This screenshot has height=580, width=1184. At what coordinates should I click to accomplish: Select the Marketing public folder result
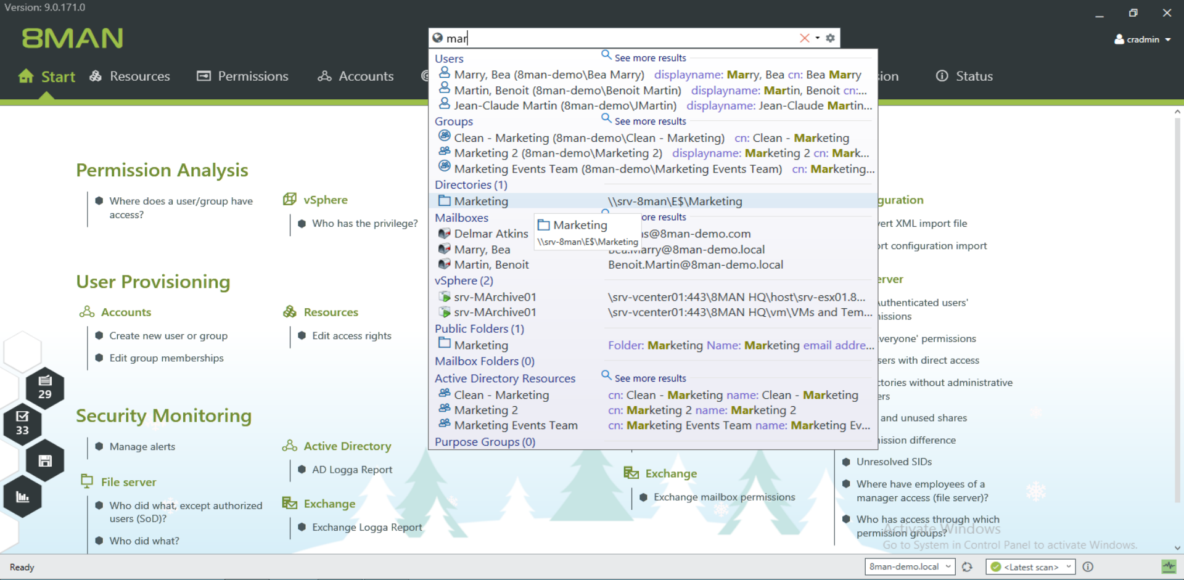pyautogui.click(x=652, y=345)
